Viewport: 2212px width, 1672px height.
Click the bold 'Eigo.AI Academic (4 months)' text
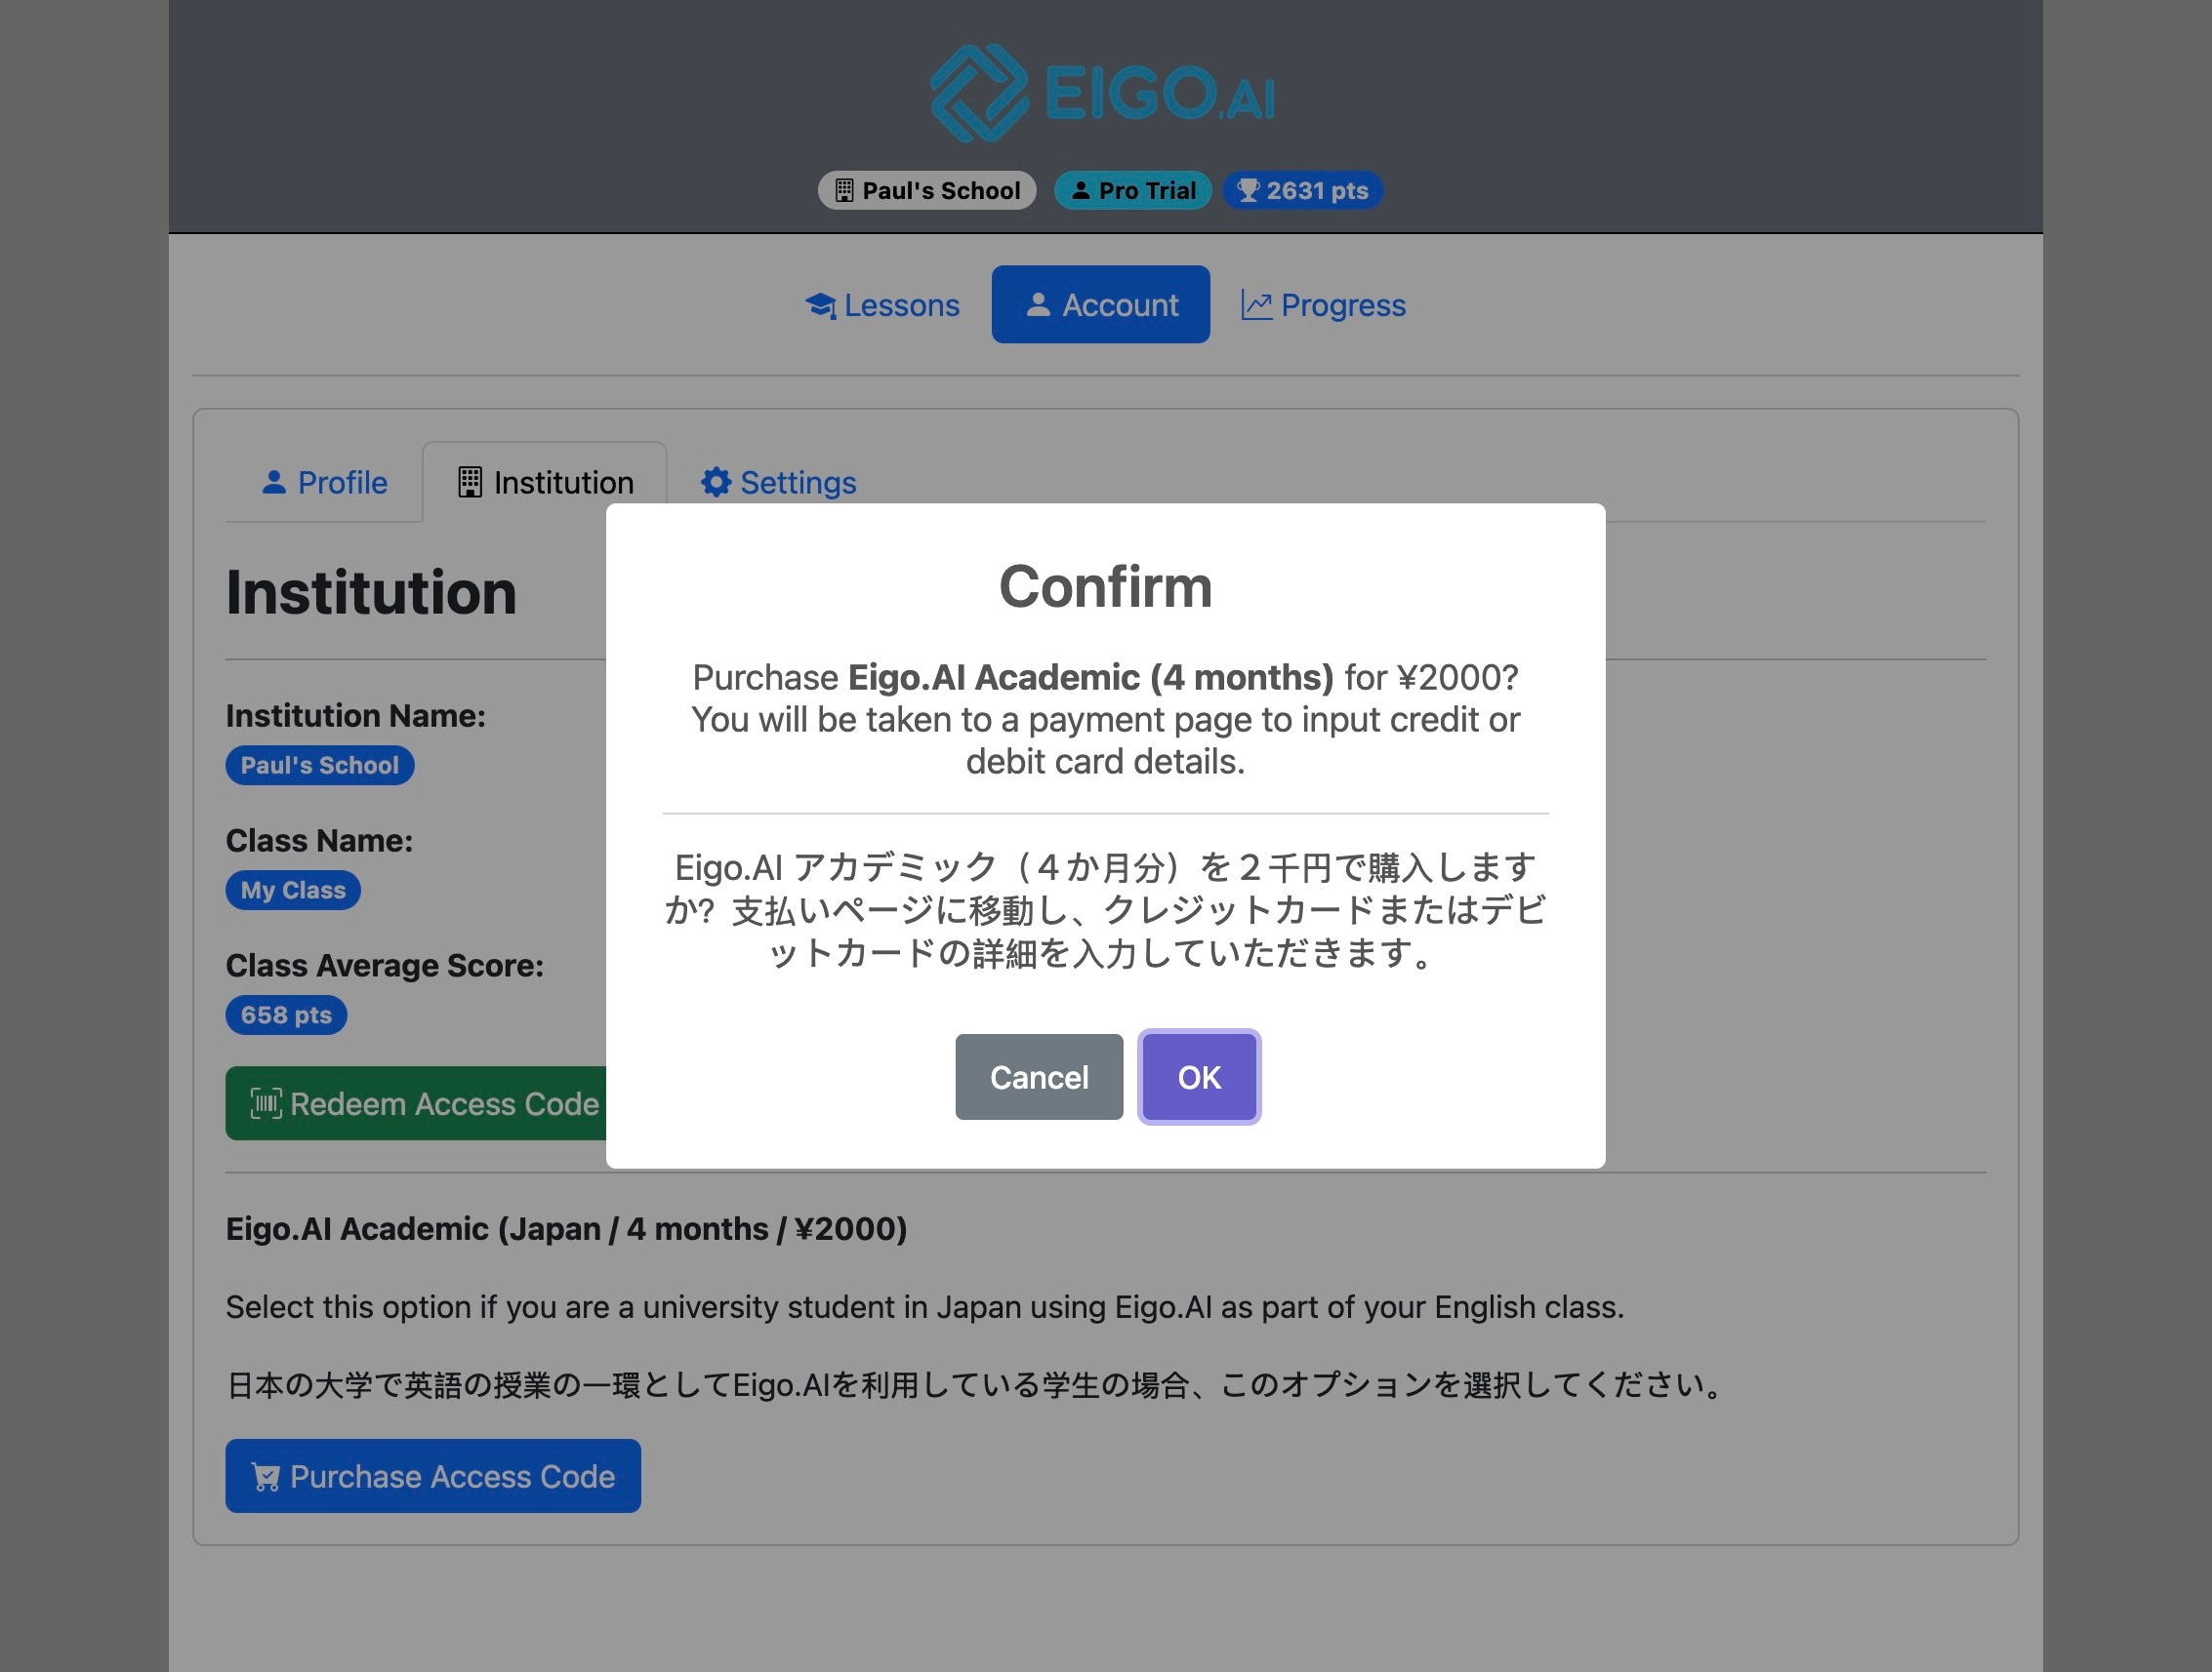click(1091, 678)
